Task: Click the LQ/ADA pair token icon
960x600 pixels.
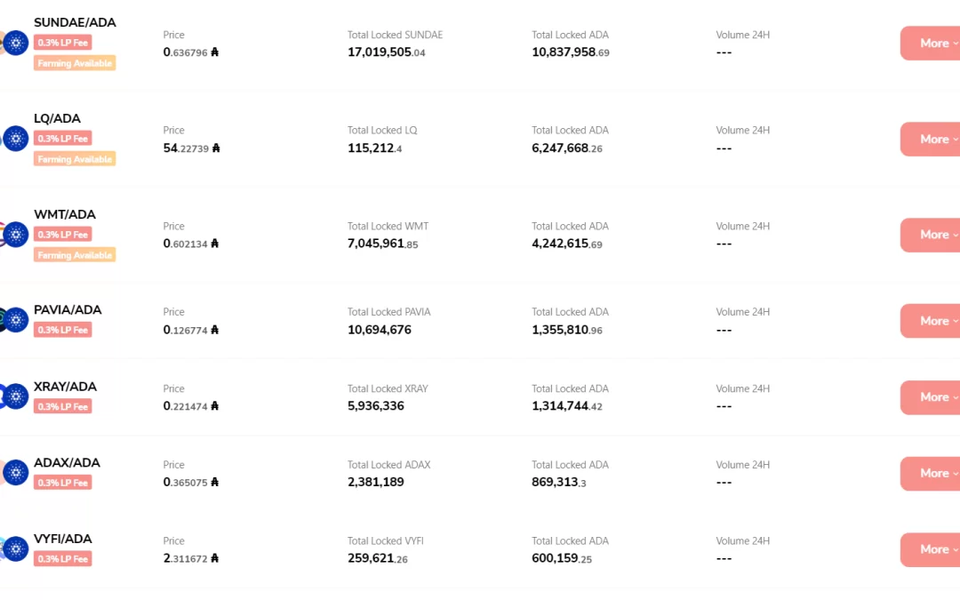Action: (x=15, y=139)
